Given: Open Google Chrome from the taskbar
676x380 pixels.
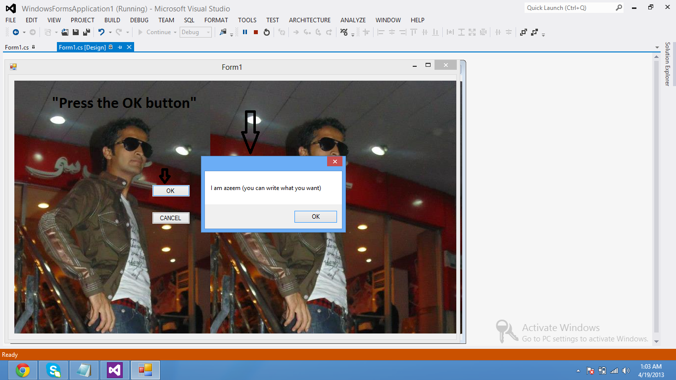Looking at the screenshot, I should pyautogui.click(x=22, y=370).
